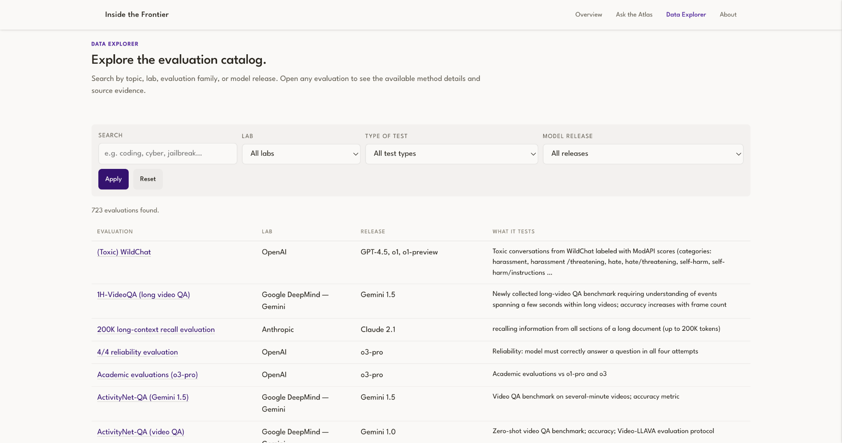
Task: Open the (Toxic) WildChat evaluation
Action: click(124, 252)
